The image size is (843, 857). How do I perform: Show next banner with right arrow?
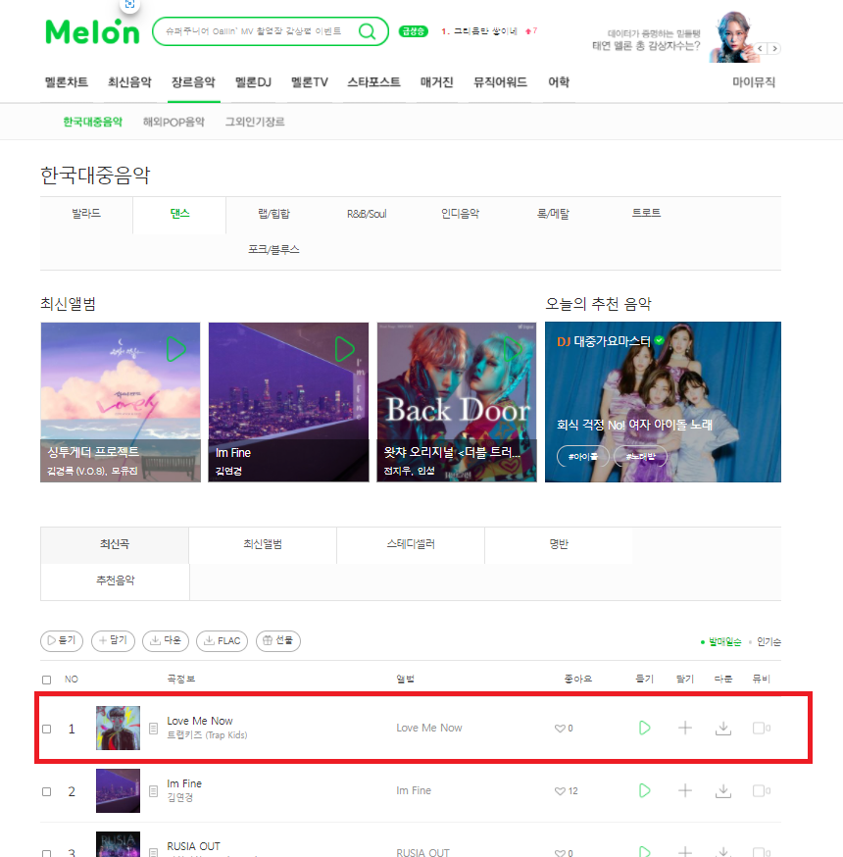click(774, 49)
